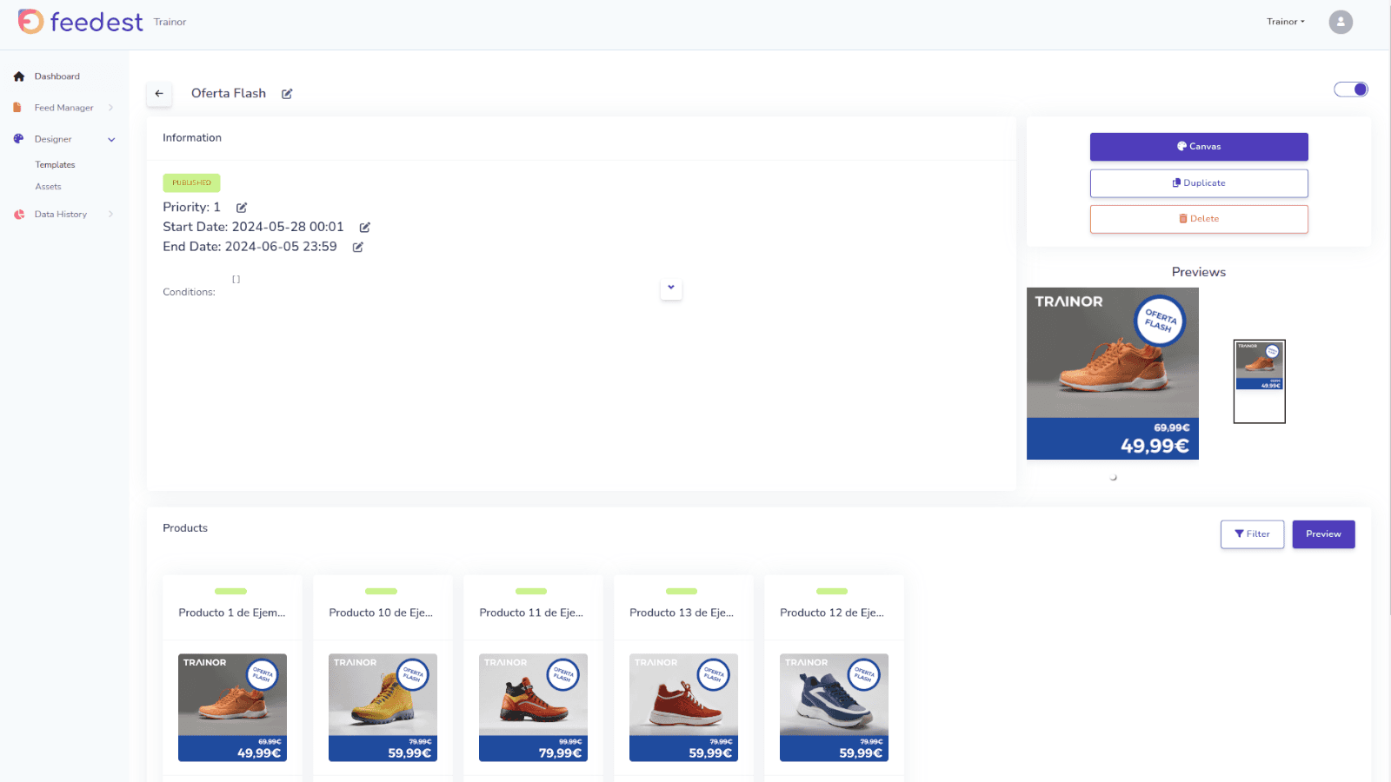Edit the Priority value

tap(242, 208)
